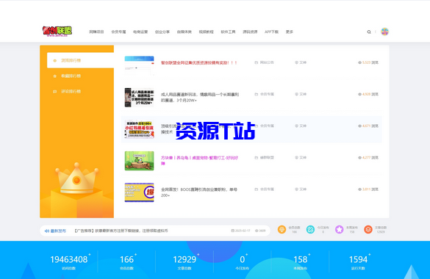
Task: Open the green turtle game thumbnail
Action: [x=140, y=161]
